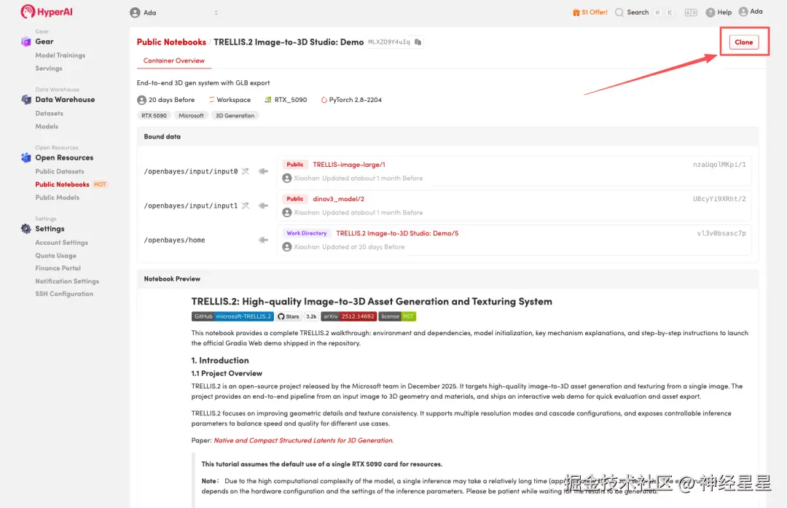Open the Ada user avatar at top right
This screenshot has height=508, width=787.
tap(743, 12)
